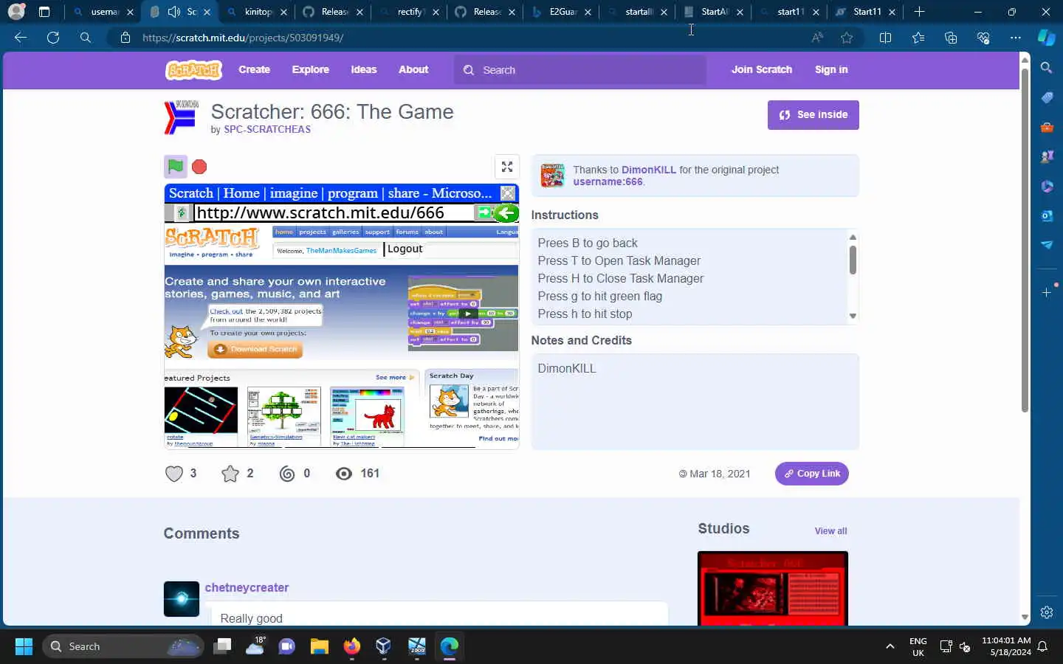The width and height of the screenshot is (1063, 664).
Task: Click the green flag to start project
Action: coord(176,167)
